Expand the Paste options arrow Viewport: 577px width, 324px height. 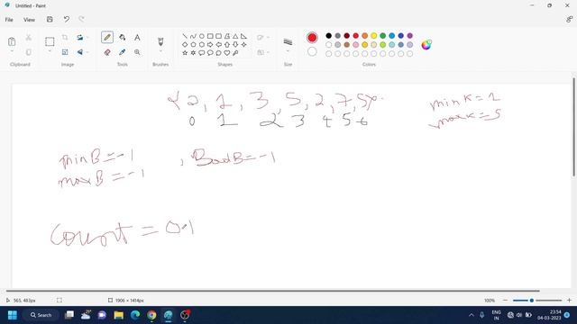12,51
